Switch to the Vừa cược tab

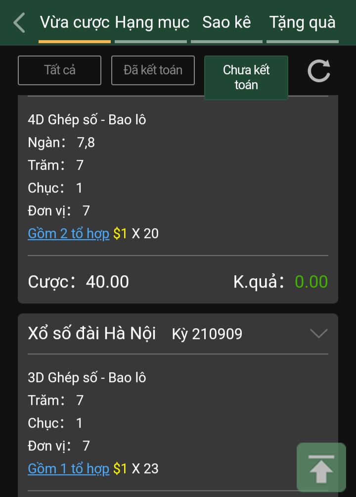click(75, 23)
